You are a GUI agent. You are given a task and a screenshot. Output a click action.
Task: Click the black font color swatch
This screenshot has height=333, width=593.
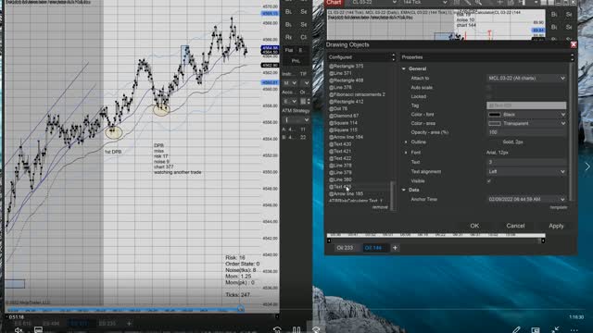495,115
